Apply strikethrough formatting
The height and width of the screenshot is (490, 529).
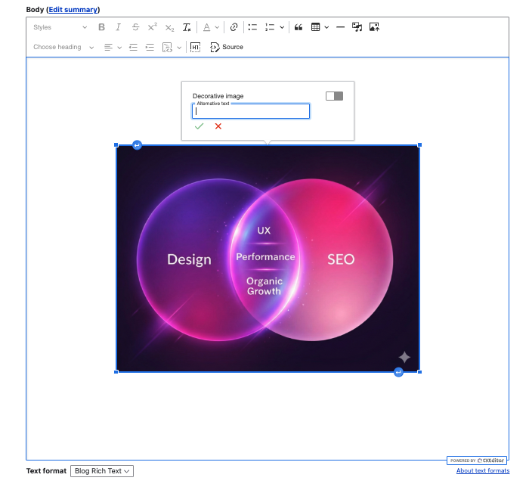135,27
